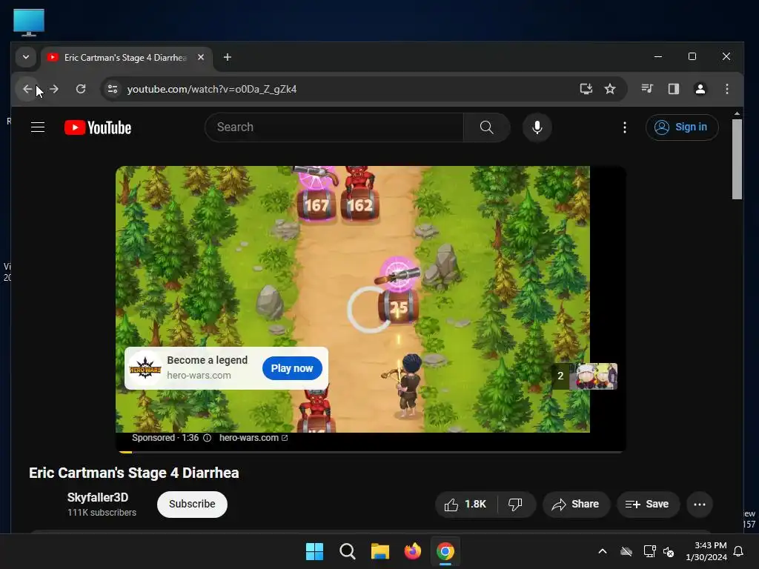Open YouTube settings three-dot menu
Screen dimensions: 759x569
pyautogui.click(x=625, y=127)
